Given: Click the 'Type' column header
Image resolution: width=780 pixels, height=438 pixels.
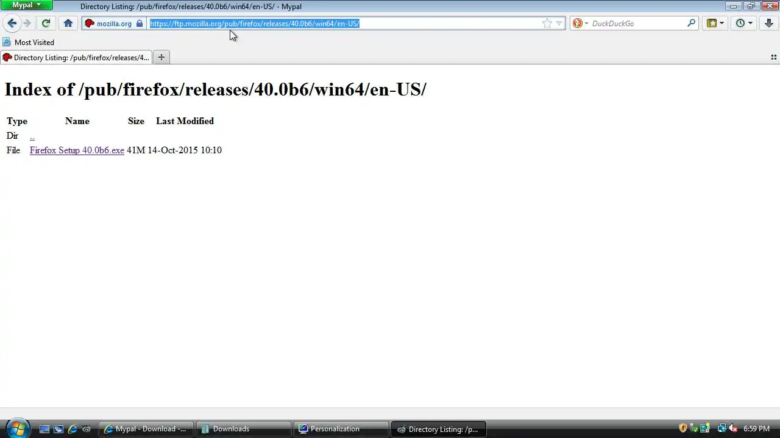Looking at the screenshot, I should click(17, 121).
